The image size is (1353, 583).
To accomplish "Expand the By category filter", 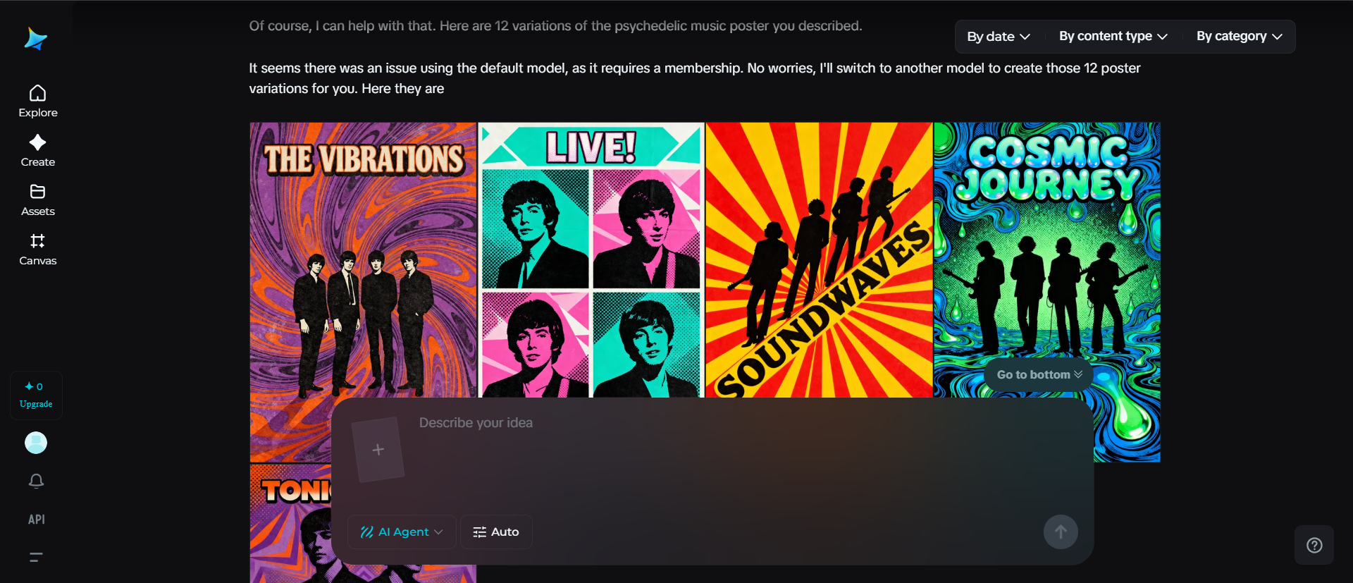I will coord(1239,37).
